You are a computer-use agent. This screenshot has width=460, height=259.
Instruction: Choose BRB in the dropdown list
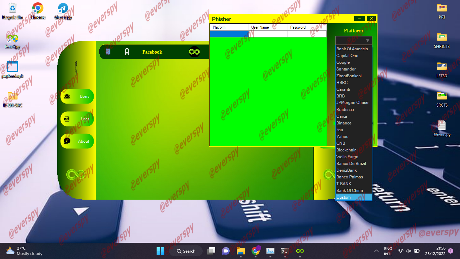coord(354,96)
